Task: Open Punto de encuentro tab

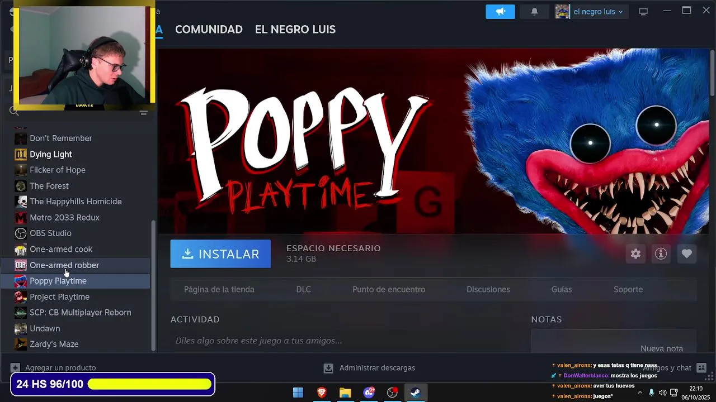Action: [389, 289]
